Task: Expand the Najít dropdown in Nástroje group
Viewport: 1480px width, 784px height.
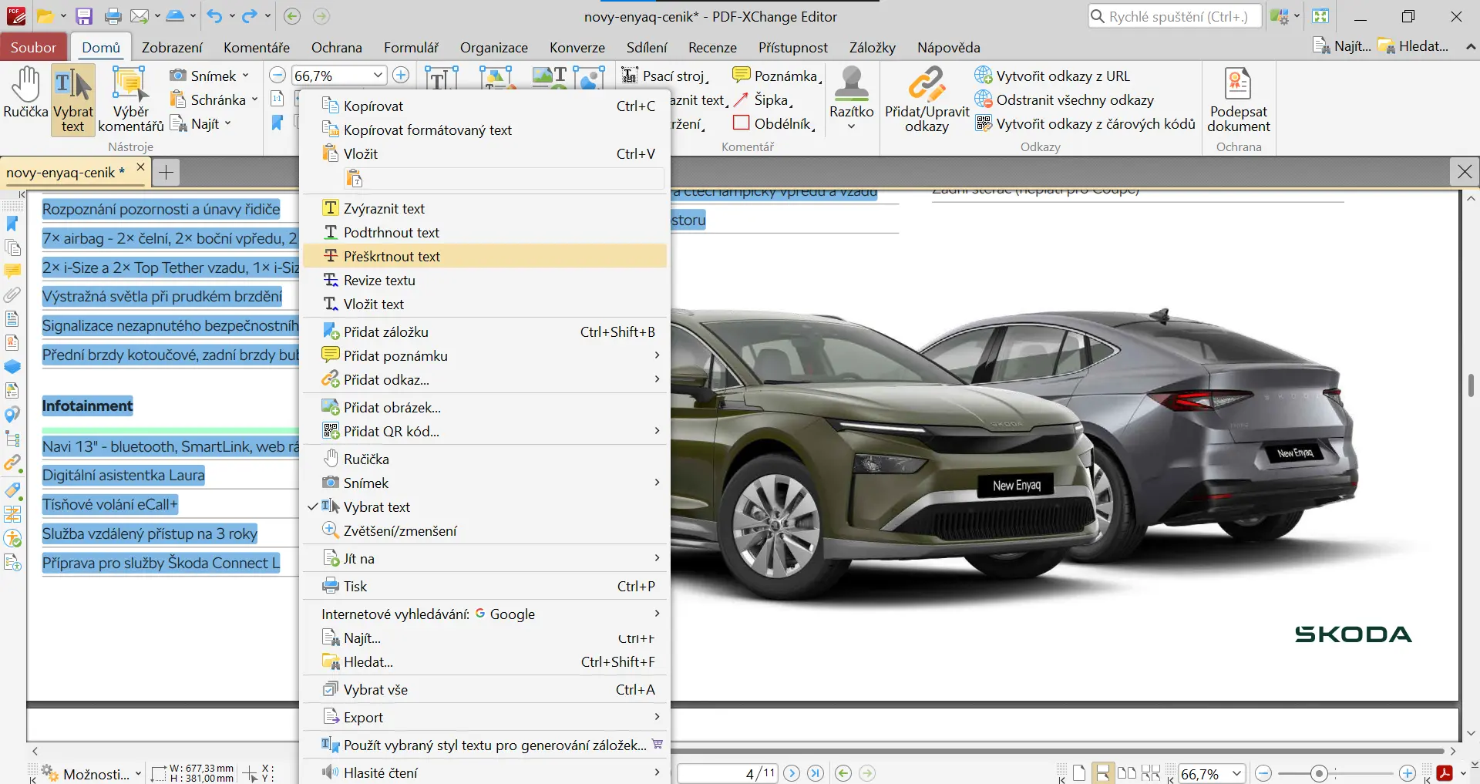Action: (228, 123)
